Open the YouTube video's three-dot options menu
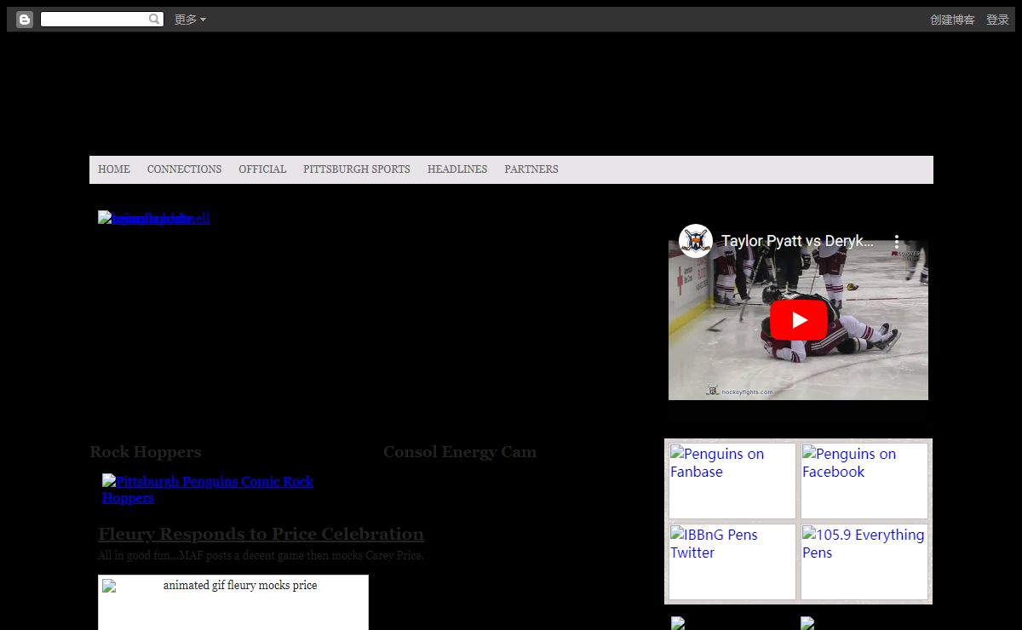The height and width of the screenshot is (630, 1022). point(896,241)
